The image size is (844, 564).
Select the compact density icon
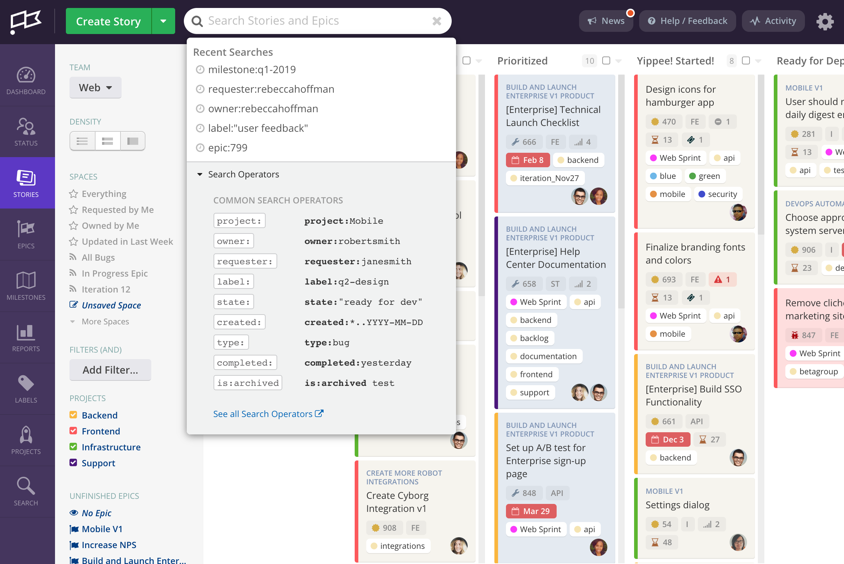tap(83, 141)
